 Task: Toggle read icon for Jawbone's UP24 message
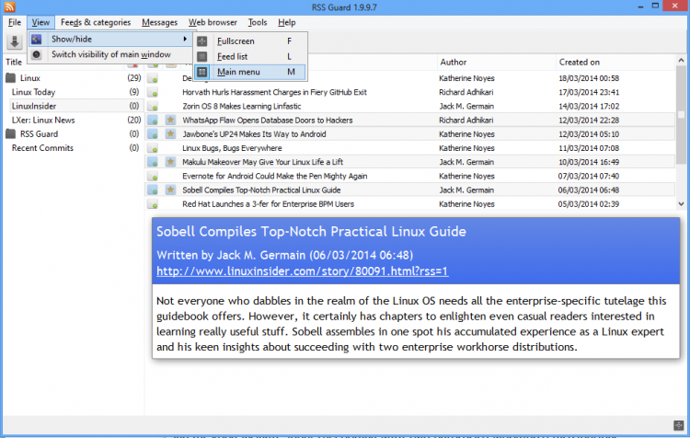(153, 134)
